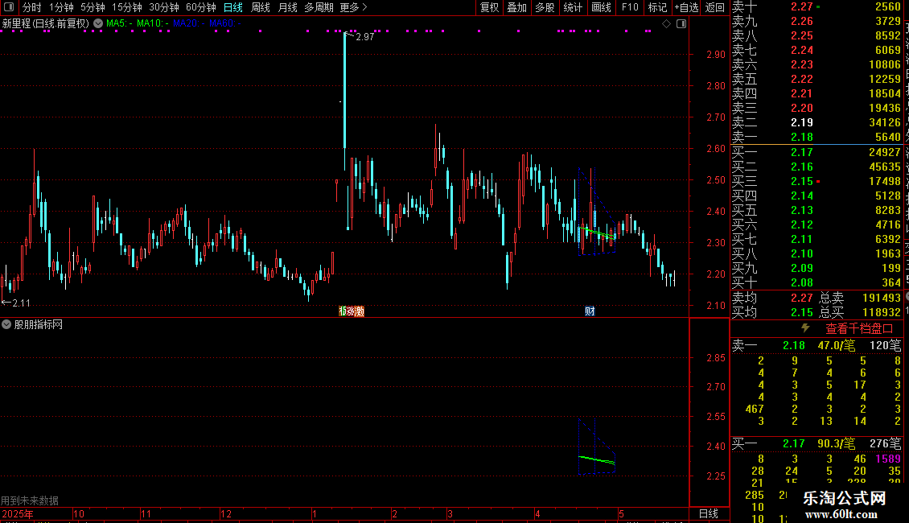Click MA5 indicator label
The image size is (909, 523).
119,23
